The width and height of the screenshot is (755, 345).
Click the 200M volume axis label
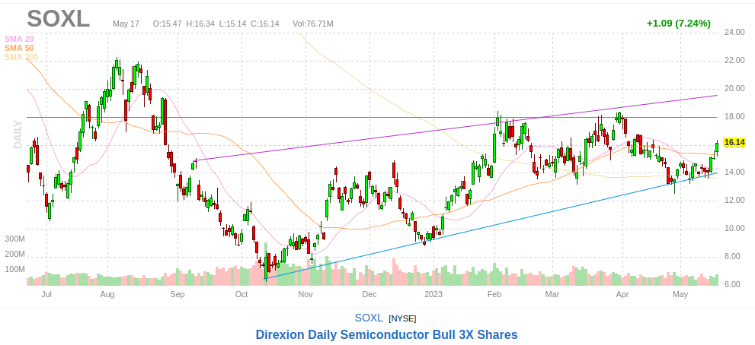click(15, 254)
